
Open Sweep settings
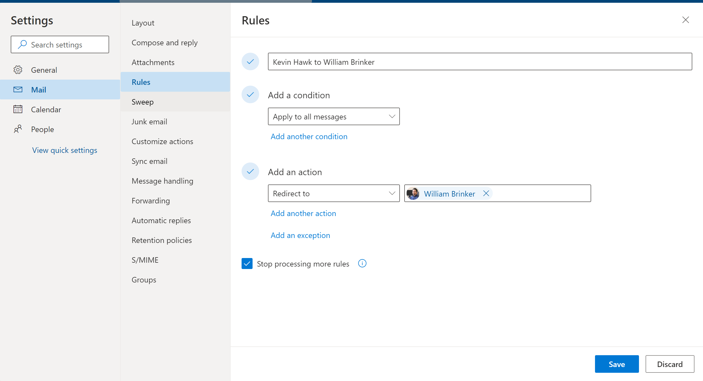click(175, 102)
